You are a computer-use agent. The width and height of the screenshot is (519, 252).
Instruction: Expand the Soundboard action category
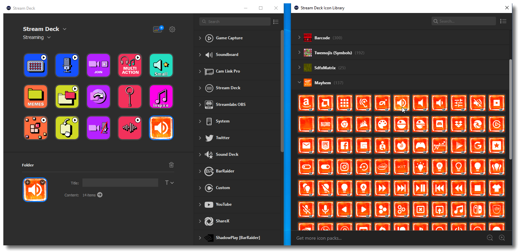pyautogui.click(x=200, y=55)
